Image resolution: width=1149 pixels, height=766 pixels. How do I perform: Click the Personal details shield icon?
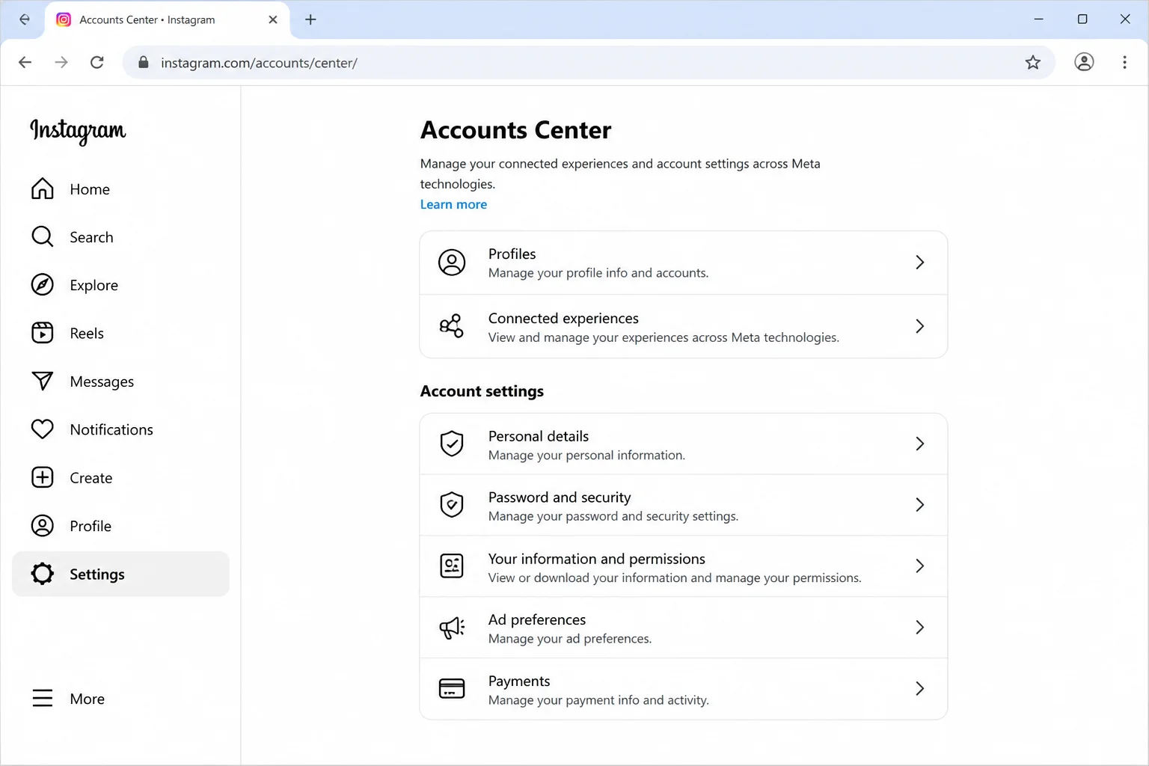[x=452, y=444]
